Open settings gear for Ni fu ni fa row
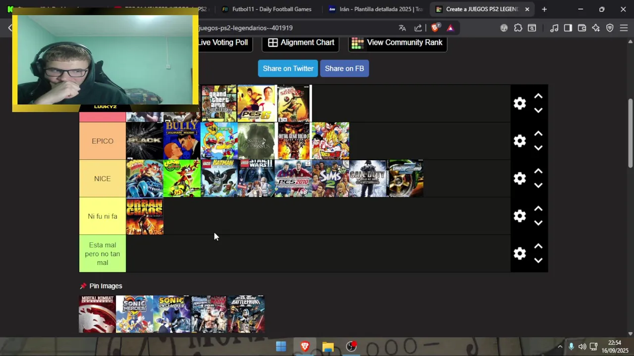The width and height of the screenshot is (634, 356). coord(520,216)
